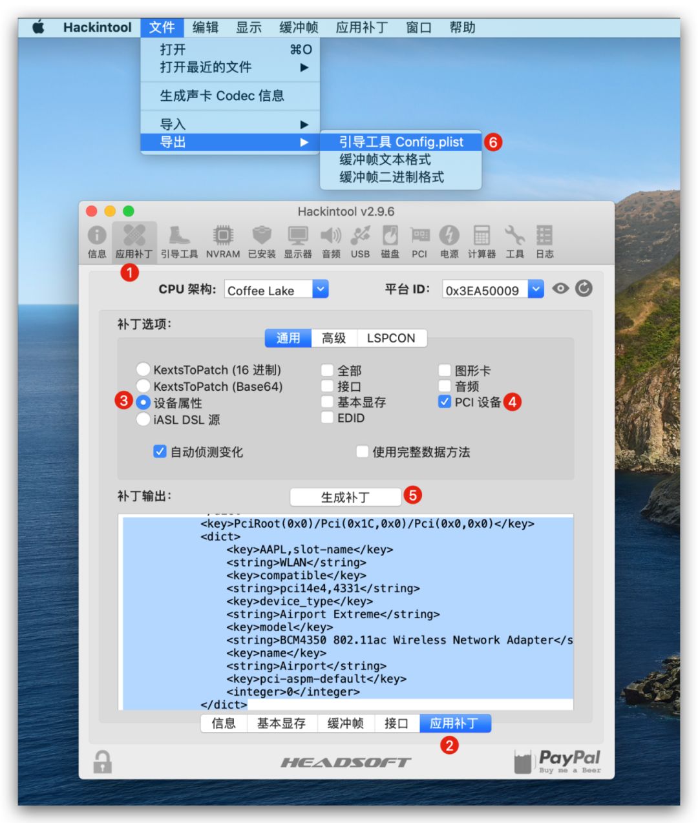Click the padlock icon
The width and height of the screenshot is (698, 823).
point(102,762)
